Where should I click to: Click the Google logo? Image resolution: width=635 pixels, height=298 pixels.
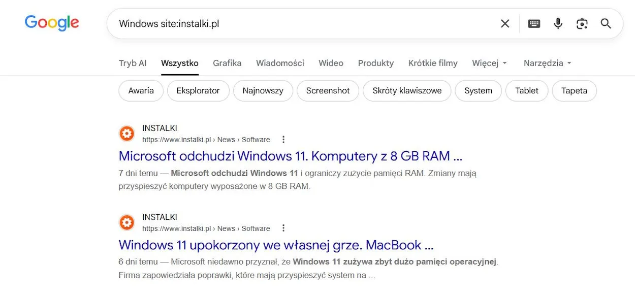click(x=52, y=23)
